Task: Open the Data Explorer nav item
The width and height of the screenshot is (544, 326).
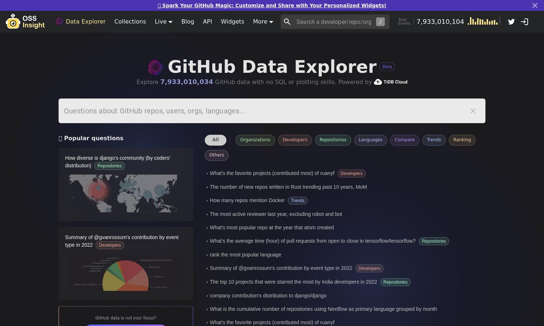Action: [x=81, y=21]
